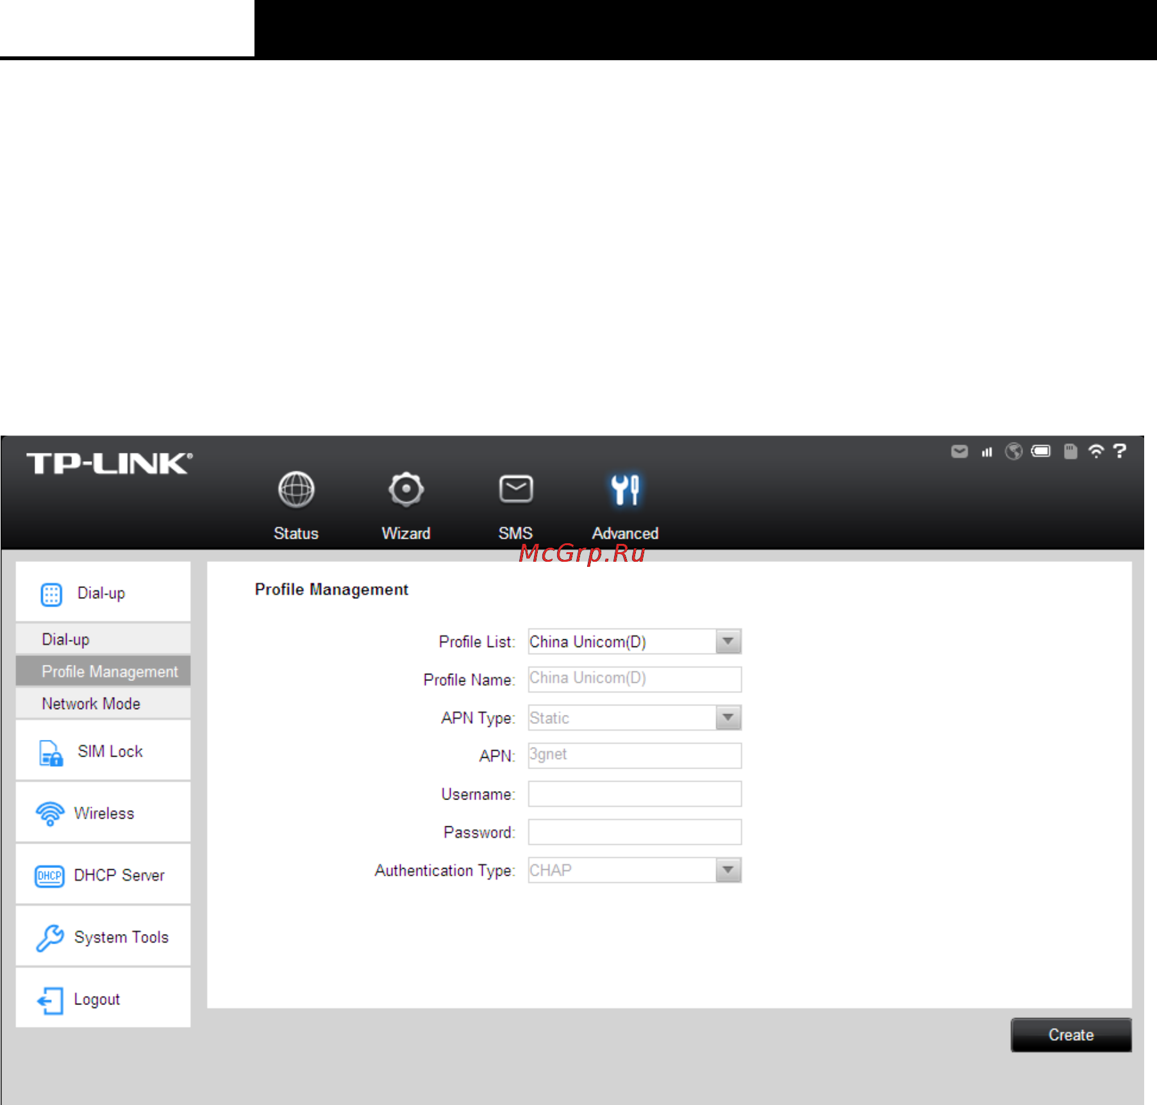Click the Create button
The height and width of the screenshot is (1105, 1157).
tap(1071, 1035)
